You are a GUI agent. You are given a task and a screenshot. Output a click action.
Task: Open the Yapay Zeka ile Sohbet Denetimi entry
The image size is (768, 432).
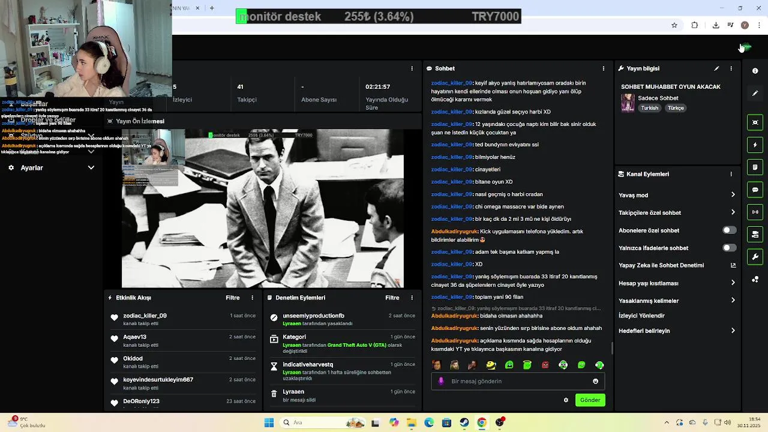click(661, 265)
